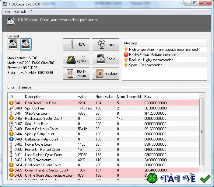
Task: Select the first hard drive icon
Action: click(x=13, y=44)
